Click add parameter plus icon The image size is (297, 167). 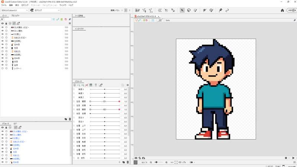pos(119,162)
